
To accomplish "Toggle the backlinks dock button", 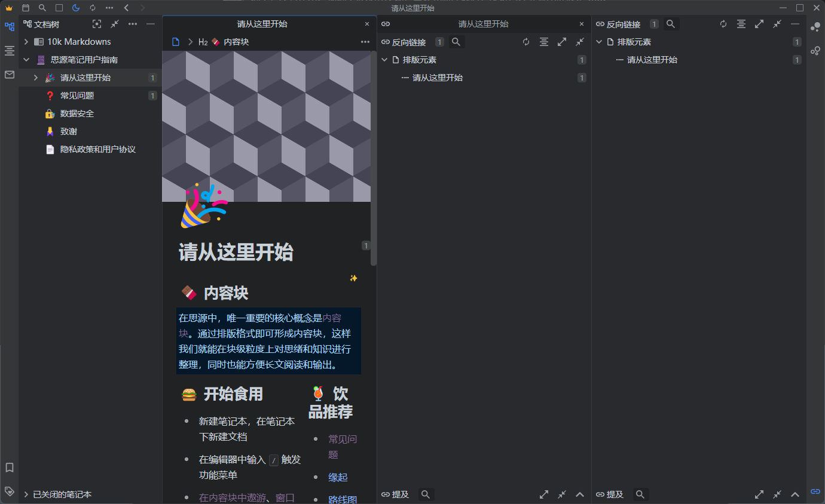I will [x=815, y=491].
